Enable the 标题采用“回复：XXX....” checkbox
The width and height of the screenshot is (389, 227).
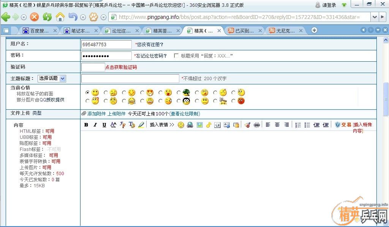point(176,56)
